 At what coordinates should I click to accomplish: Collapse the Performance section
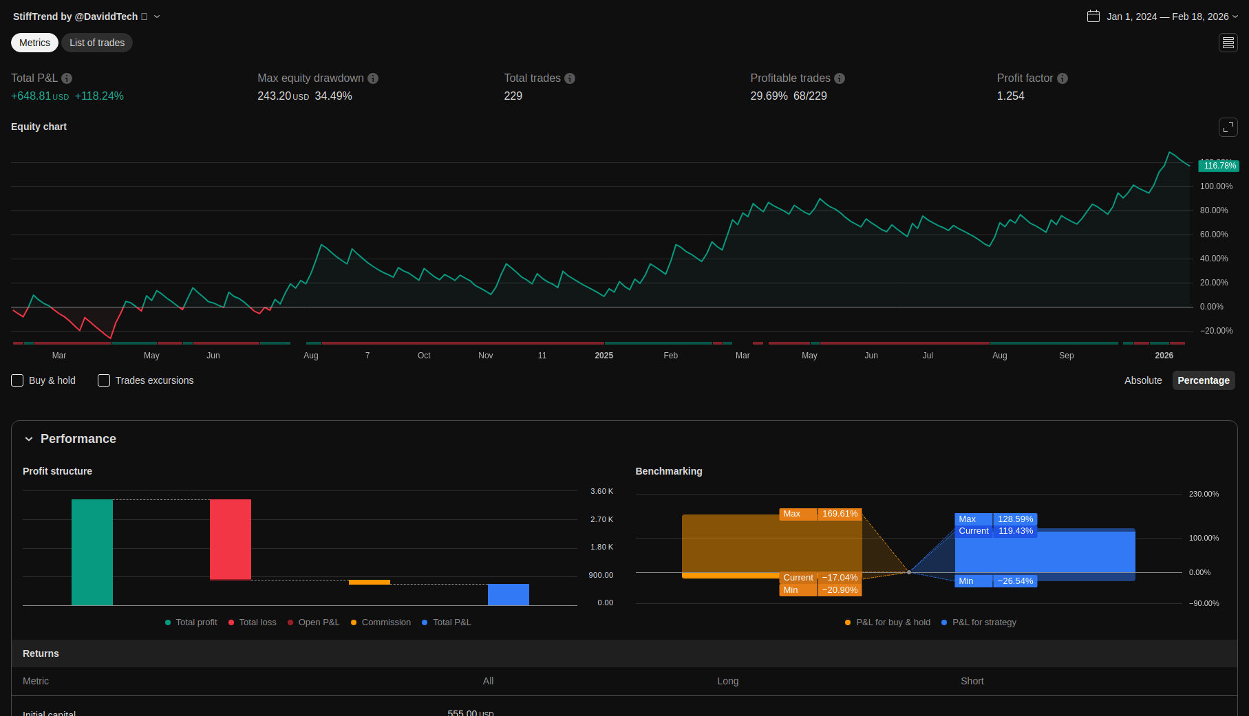coord(29,439)
